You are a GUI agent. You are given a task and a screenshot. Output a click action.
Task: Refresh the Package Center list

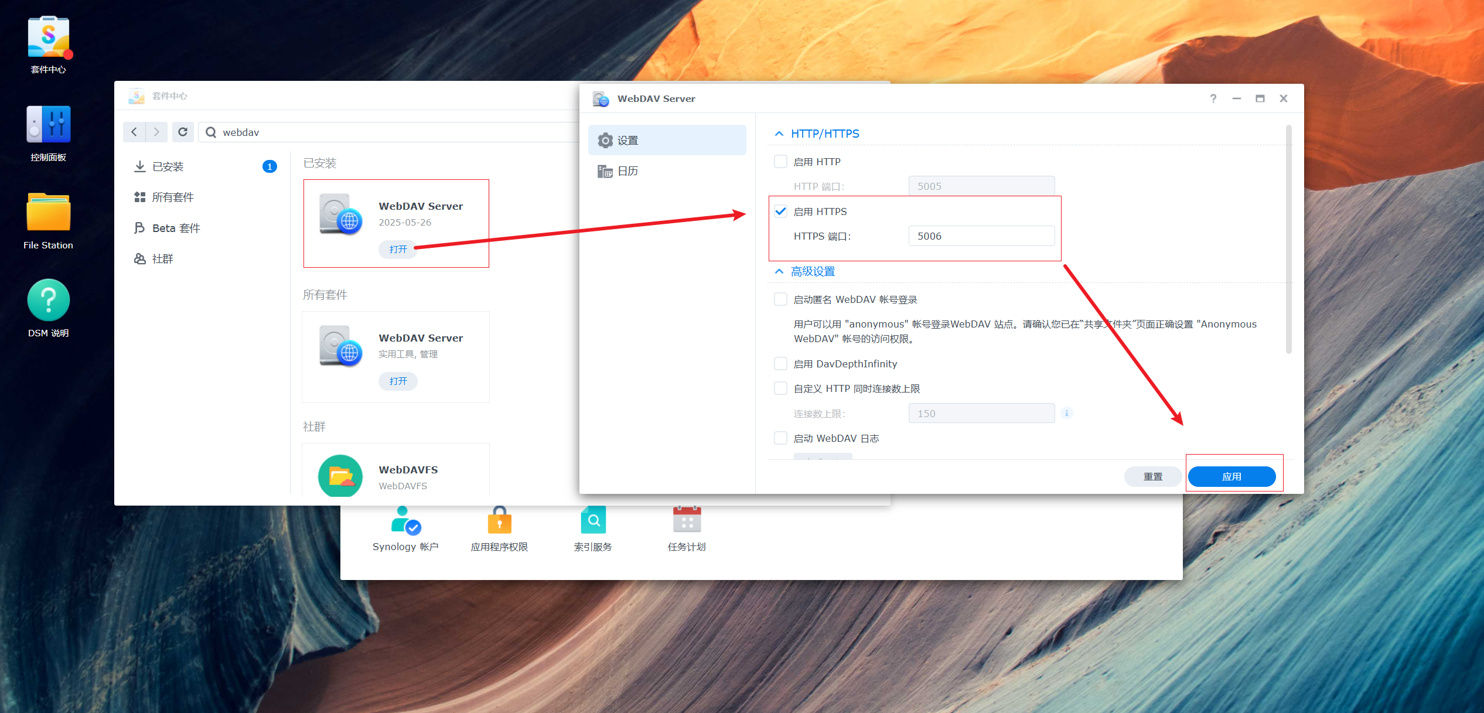183,132
